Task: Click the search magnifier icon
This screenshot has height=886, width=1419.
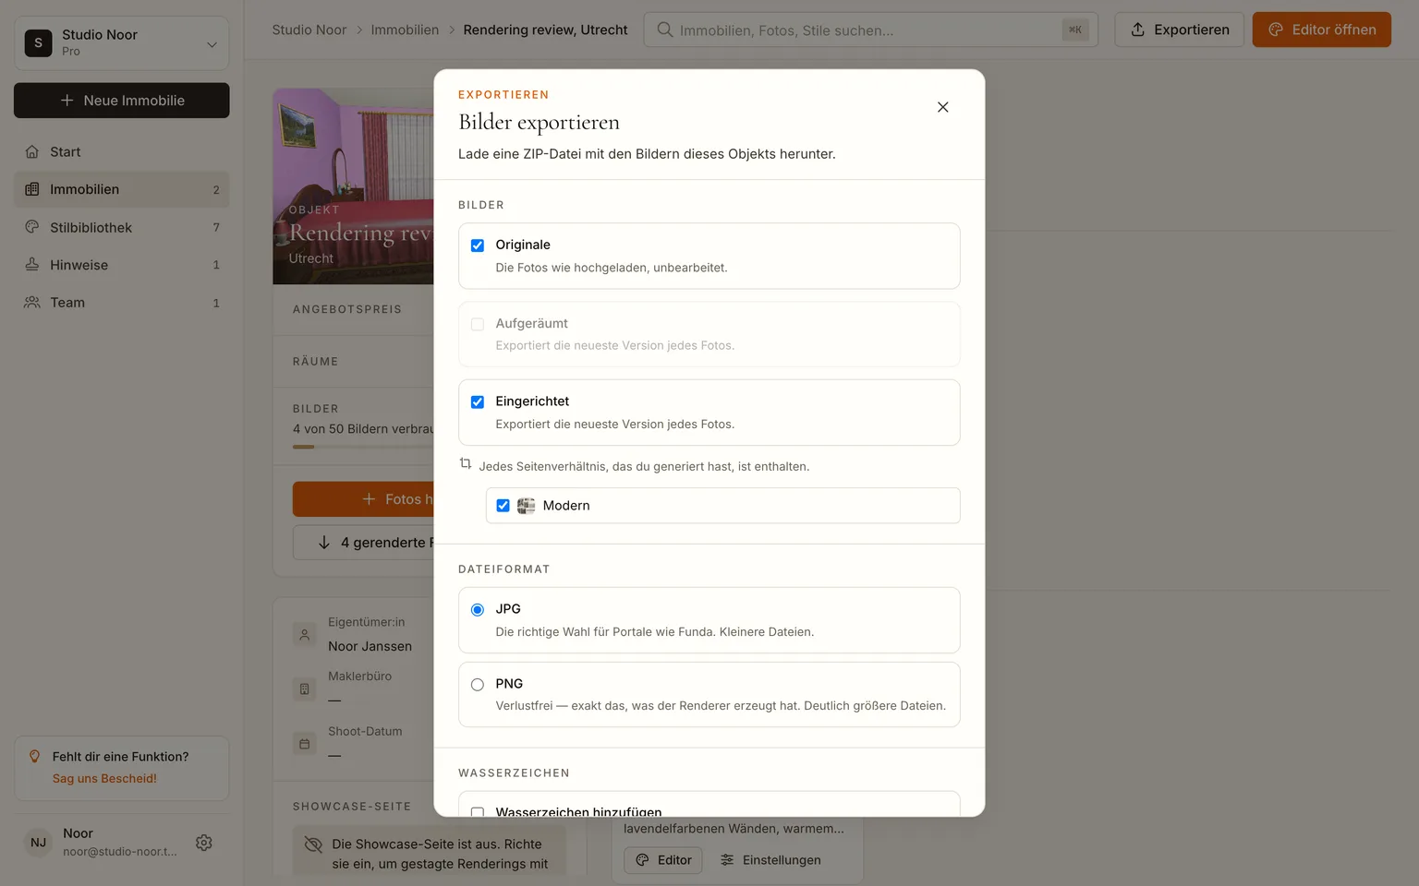Action: tap(664, 30)
